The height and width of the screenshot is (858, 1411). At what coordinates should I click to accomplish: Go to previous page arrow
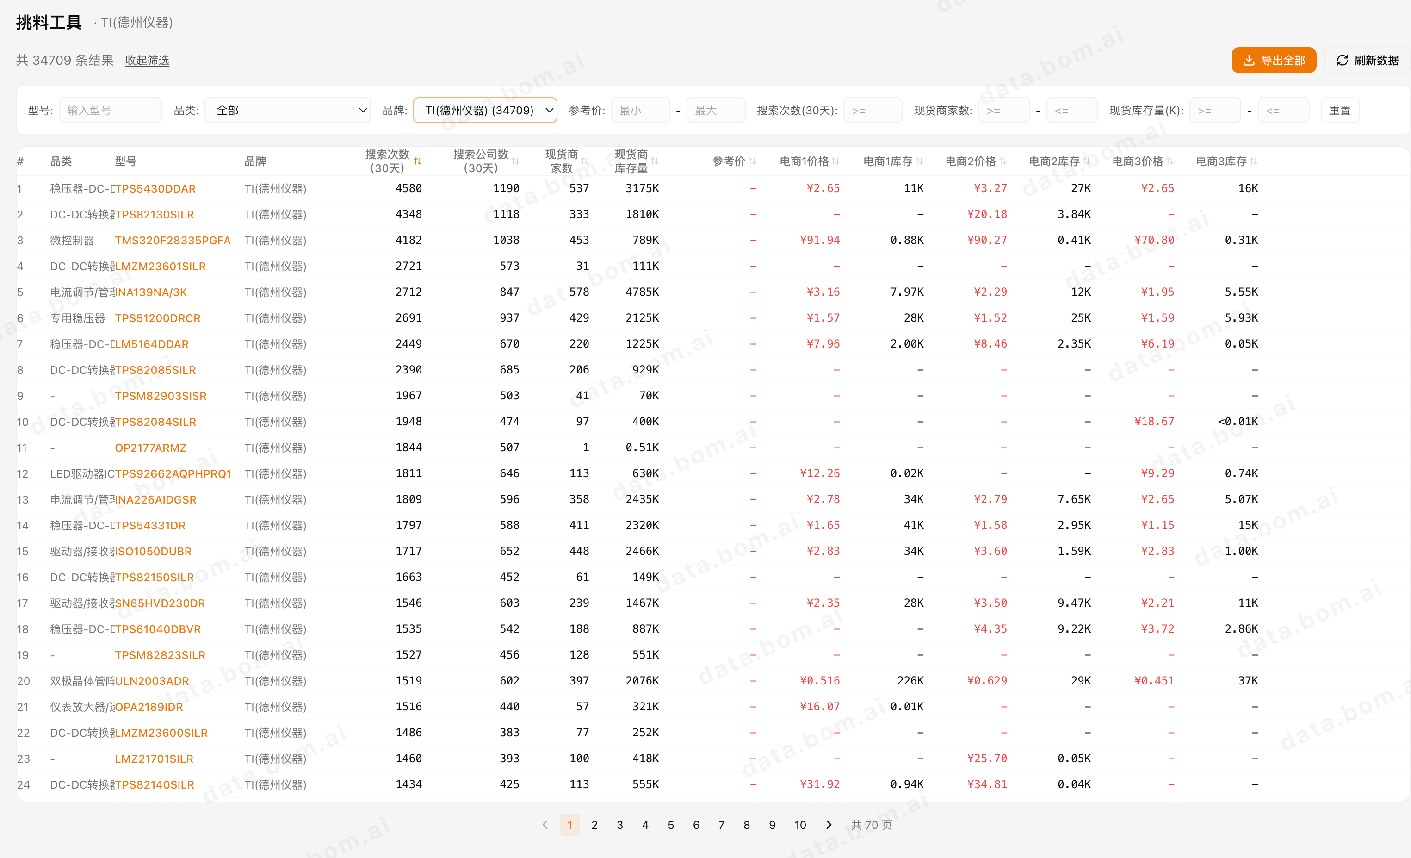545,825
